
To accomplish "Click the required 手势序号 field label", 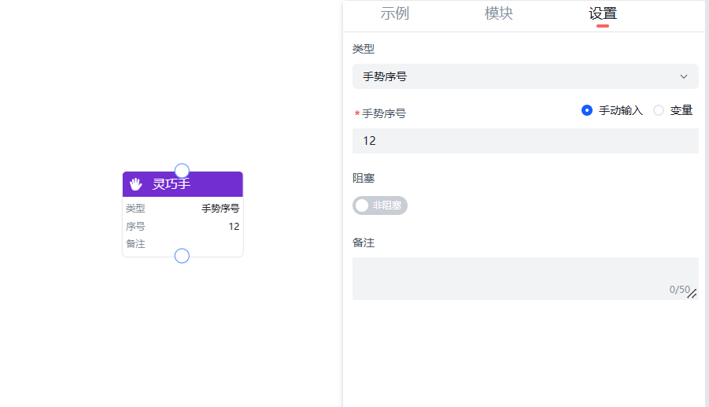I will [383, 113].
